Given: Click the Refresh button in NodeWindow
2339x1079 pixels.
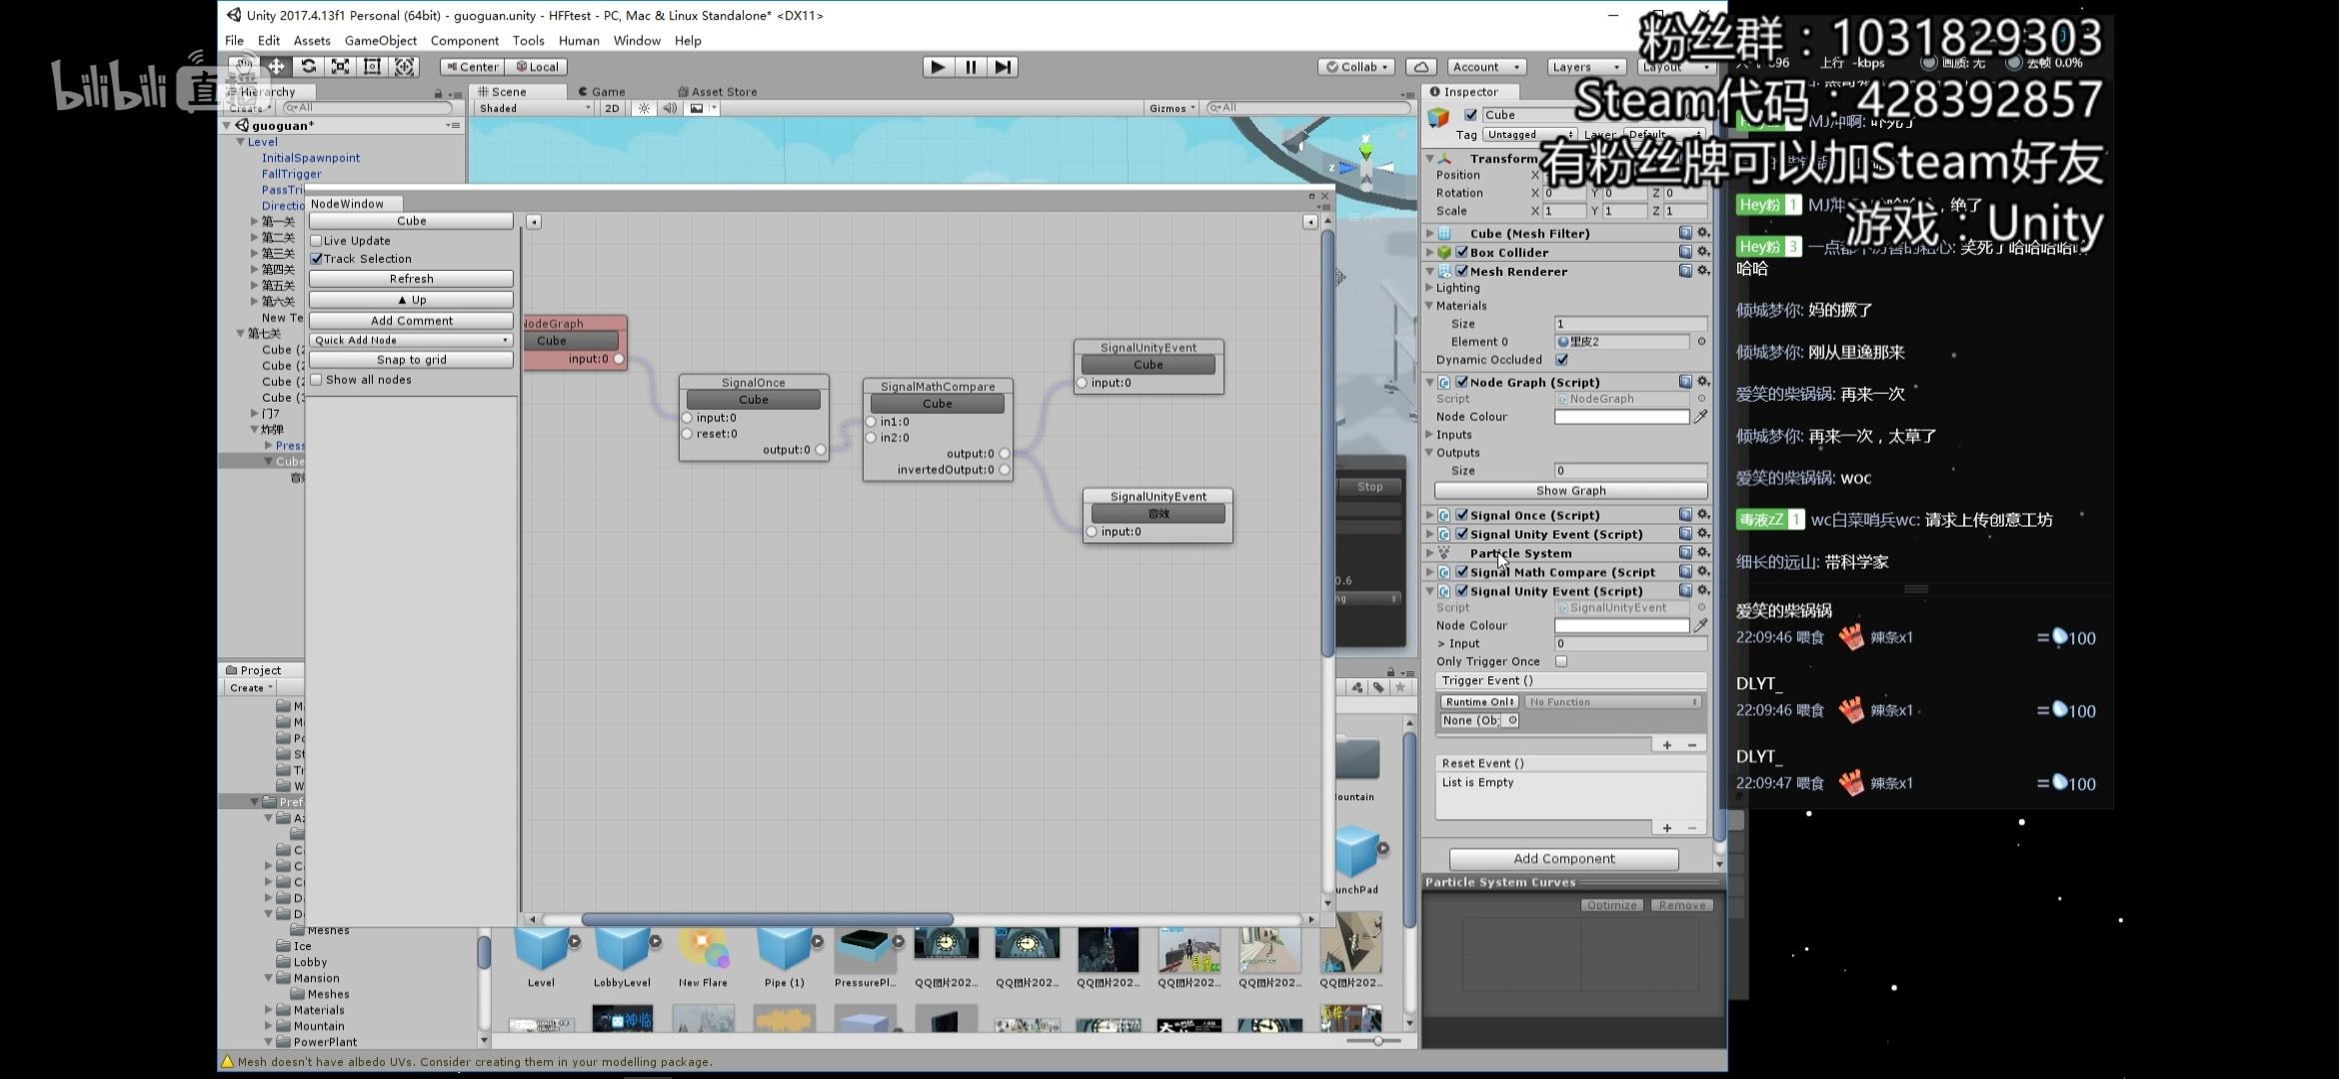Looking at the screenshot, I should (x=411, y=279).
